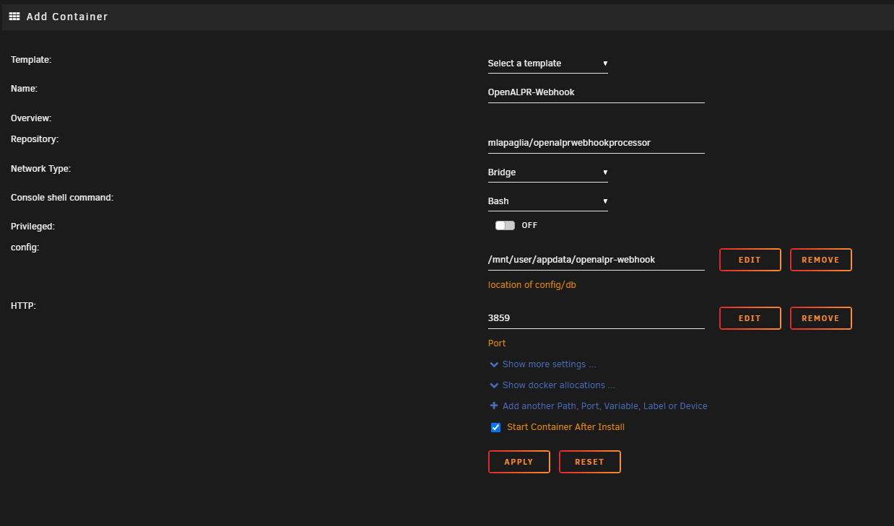This screenshot has height=526, width=894.
Task: Open the Console shell command Bash dropdown
Action: [x=547, y=201]
